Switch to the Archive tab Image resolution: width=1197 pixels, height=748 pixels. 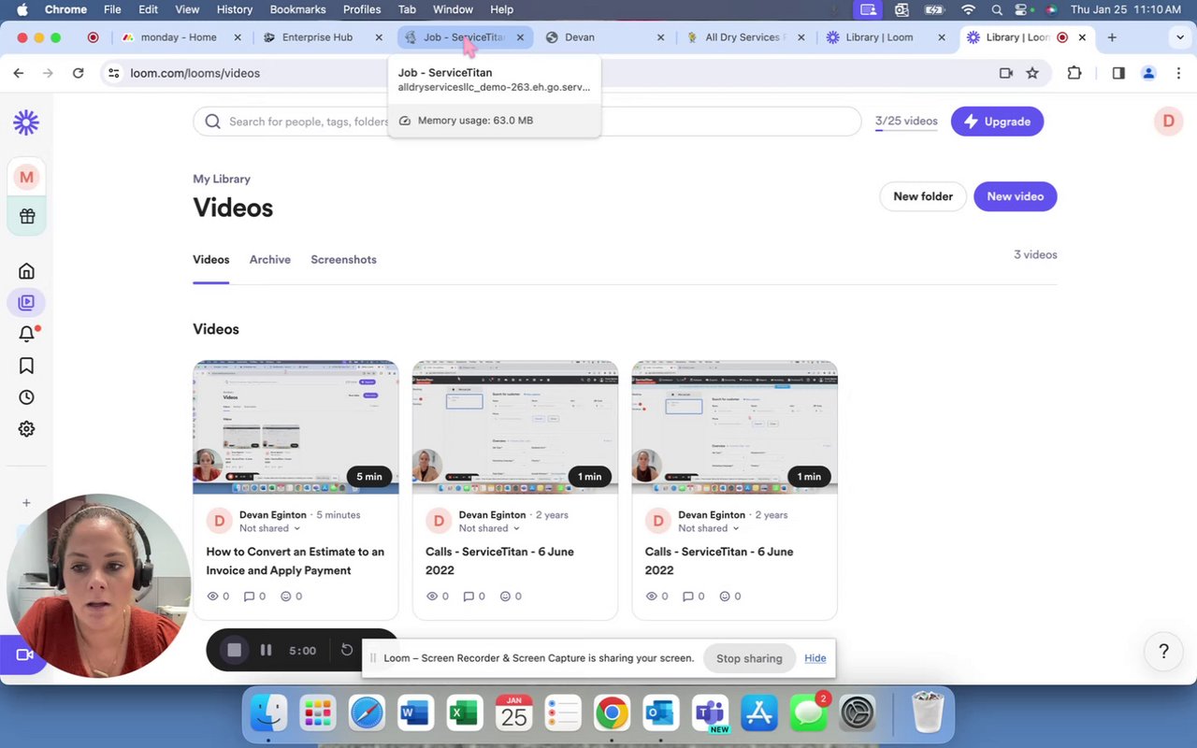(x=270, y=259)
